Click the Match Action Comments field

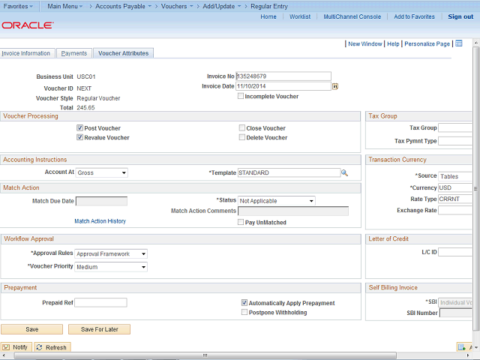[x=293, y=211]
